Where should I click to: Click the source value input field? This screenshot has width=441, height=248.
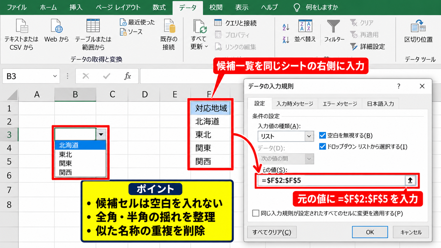[332, 180]
